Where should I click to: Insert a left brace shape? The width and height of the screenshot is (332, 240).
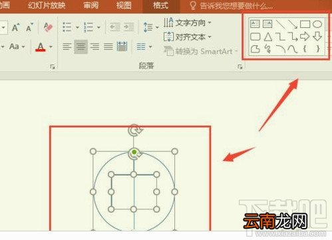pyautogui.click(x=305, y=49)
